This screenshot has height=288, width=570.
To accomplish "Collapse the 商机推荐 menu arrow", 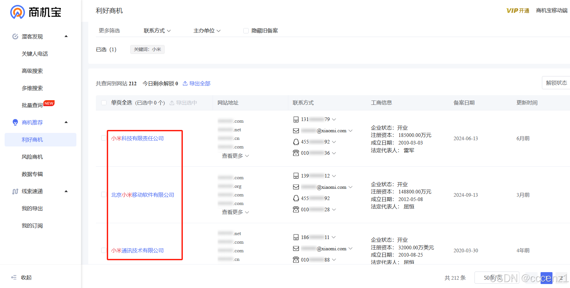I will pyautogui.click(x=66, y=122).
